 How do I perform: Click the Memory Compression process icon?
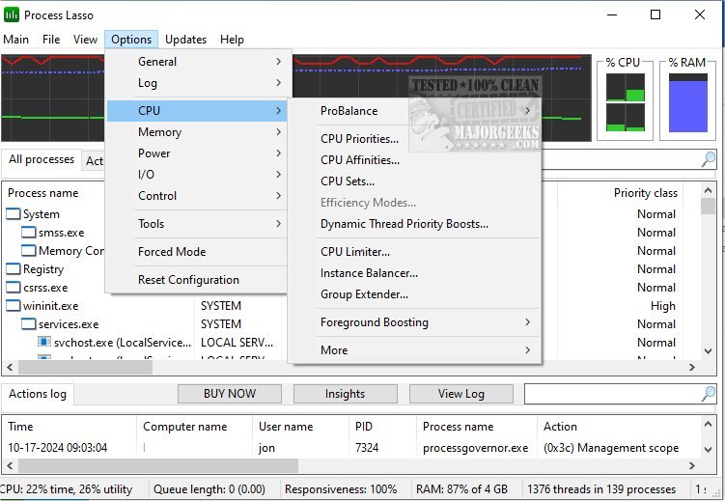click(x=29, y=251)
